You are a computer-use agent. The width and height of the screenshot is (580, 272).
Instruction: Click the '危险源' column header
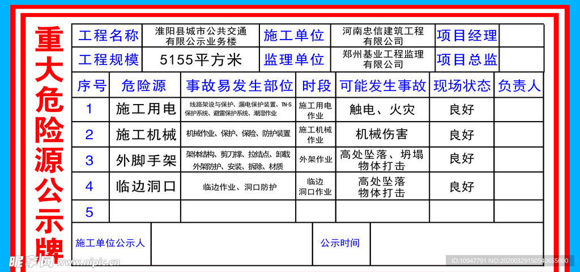[144, 86]
